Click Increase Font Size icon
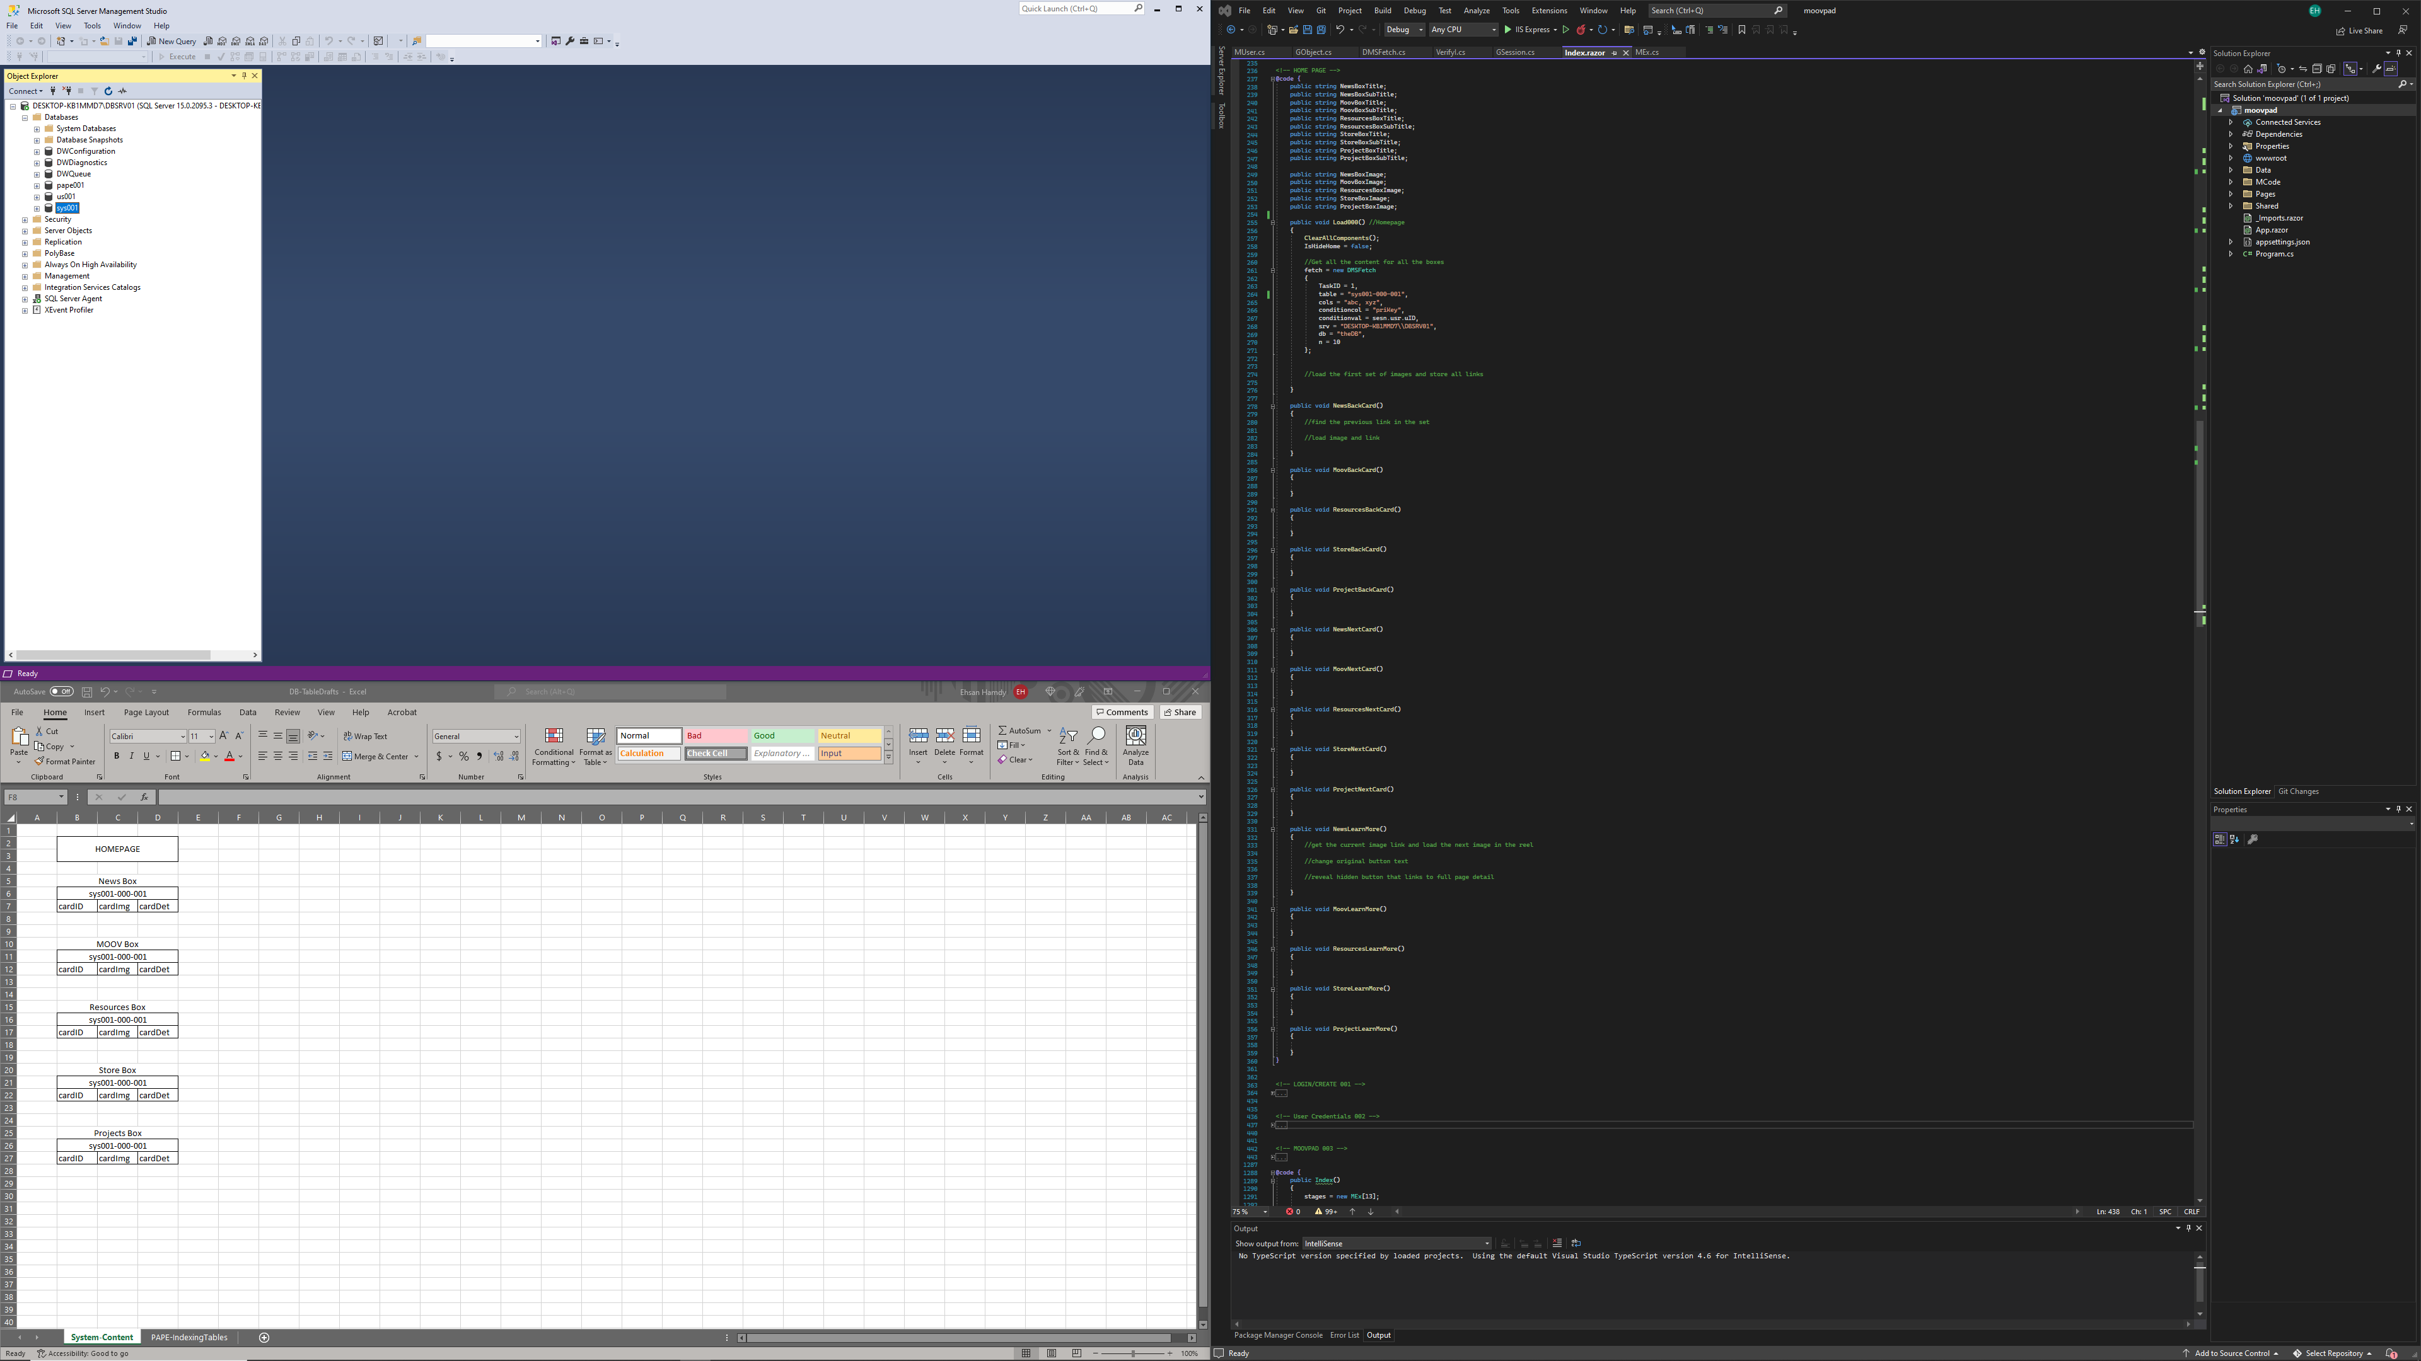The image size is (2421, 1361). [x=224, y=735]
